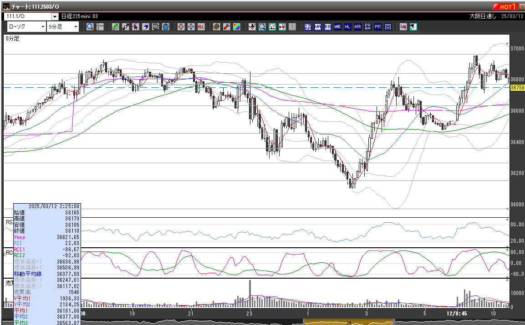Toggle the Log scale button

coord(403,27)
